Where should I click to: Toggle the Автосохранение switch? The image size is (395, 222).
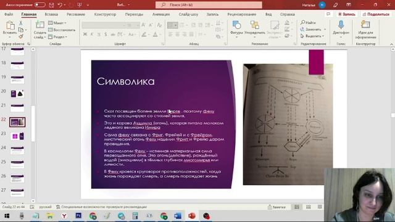[x=39, y=5]
